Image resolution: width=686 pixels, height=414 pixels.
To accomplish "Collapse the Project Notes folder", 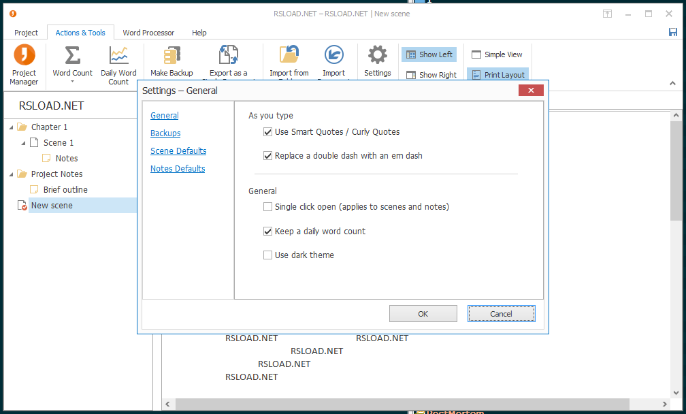I will coord(11,174).
